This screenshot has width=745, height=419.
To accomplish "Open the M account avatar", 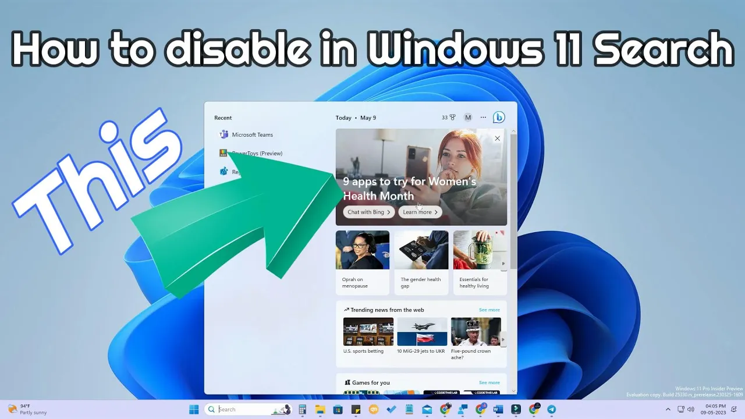I will (x=468, y=118).
